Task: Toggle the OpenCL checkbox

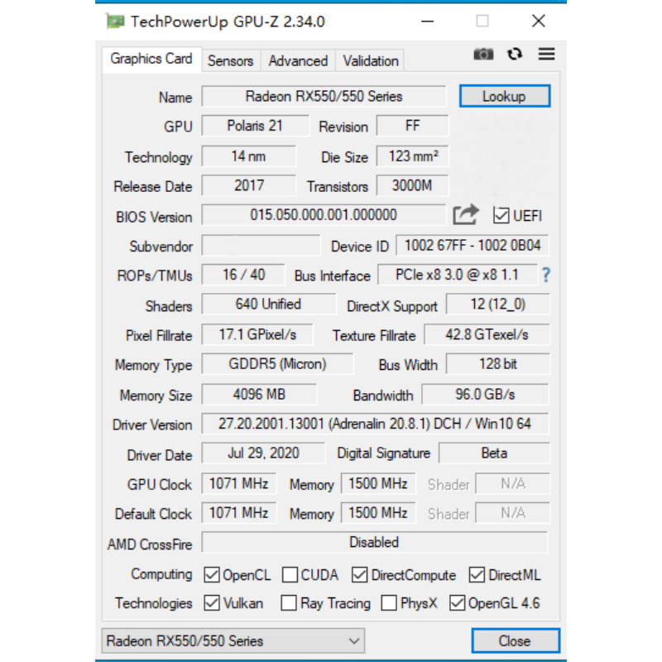Action: 212,574
